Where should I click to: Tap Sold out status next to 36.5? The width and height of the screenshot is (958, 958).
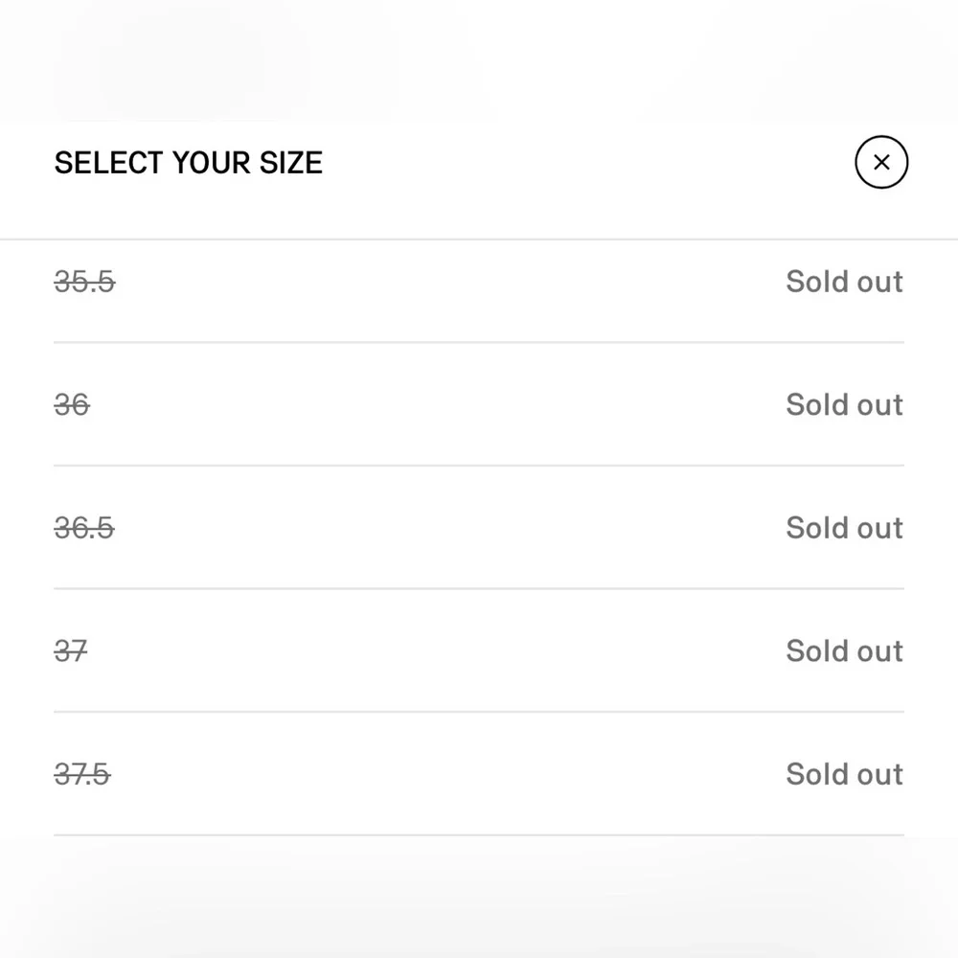[844, 528]
